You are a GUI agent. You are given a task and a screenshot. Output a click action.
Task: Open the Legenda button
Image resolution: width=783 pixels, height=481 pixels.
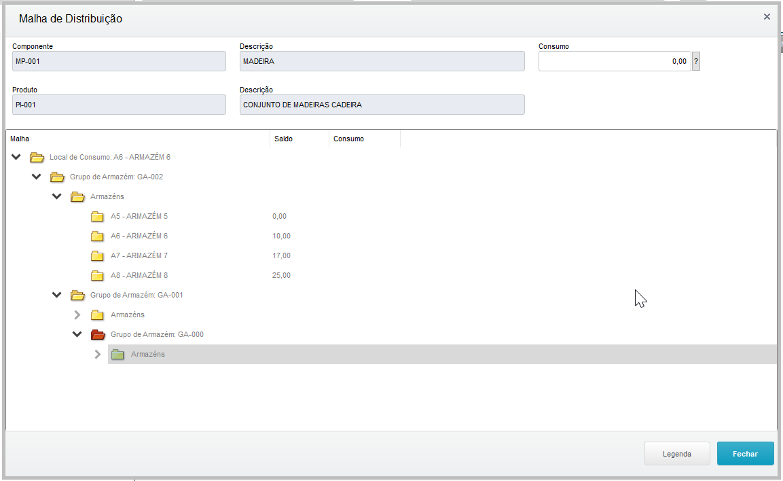[677, 454]
